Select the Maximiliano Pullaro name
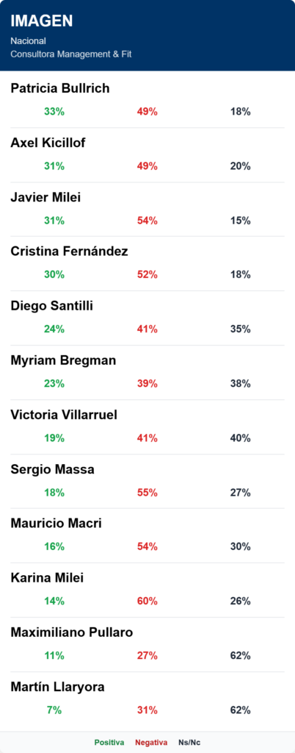The height and width of the screenshot is (753, 295). pos(71,632)
